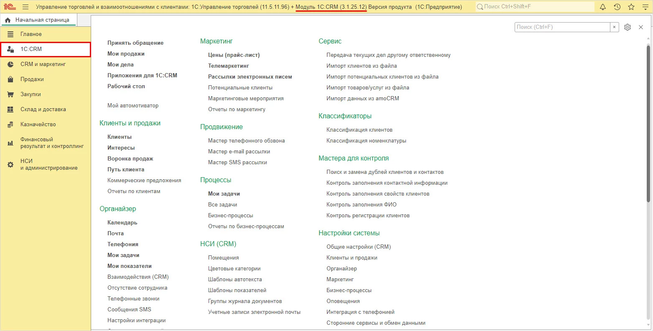Open favorites star in title bar
653x331 pixels.
coord(631,7)
